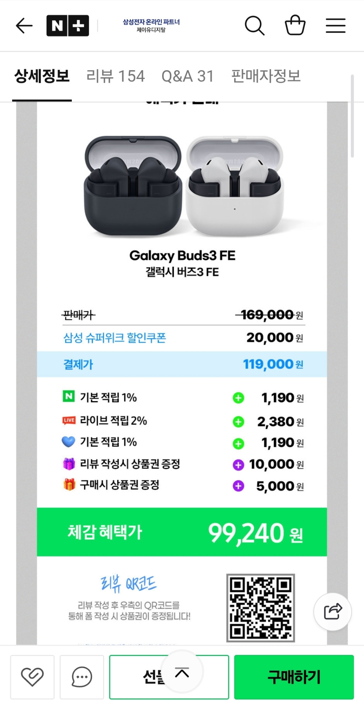The height and width of the screenshot is (714, 364).
Task: Tap the green 체감 혜택가 banner
Action: point(182,532)
